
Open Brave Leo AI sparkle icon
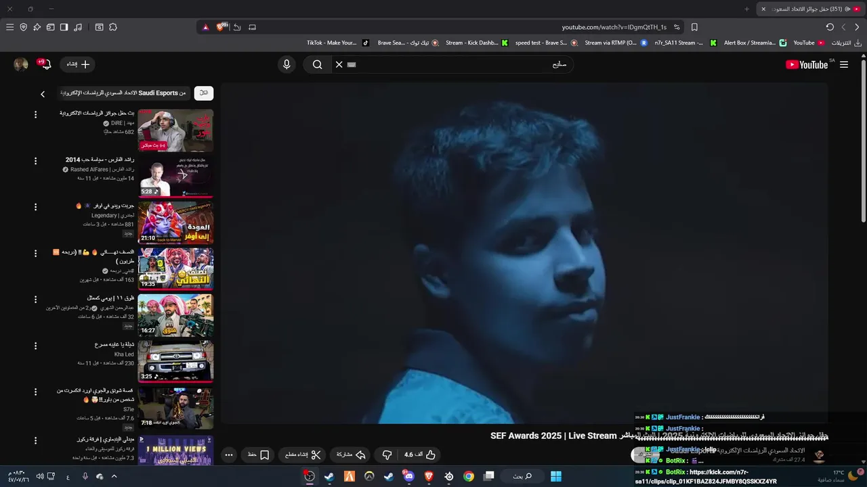click(37, 27)
